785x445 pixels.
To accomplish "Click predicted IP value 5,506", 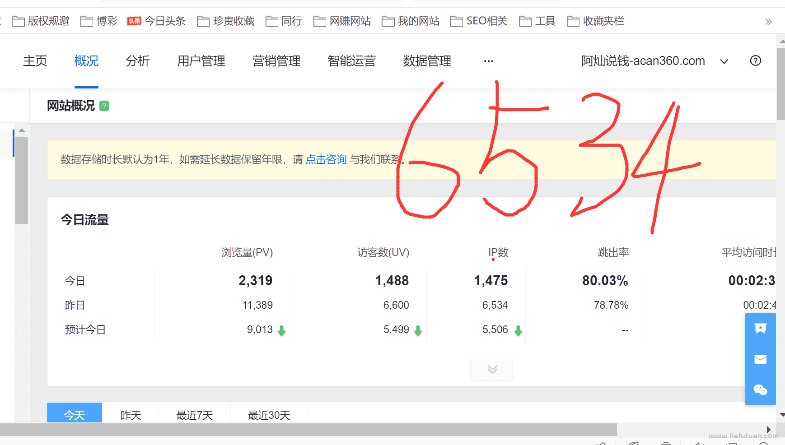I will (495, 329).
